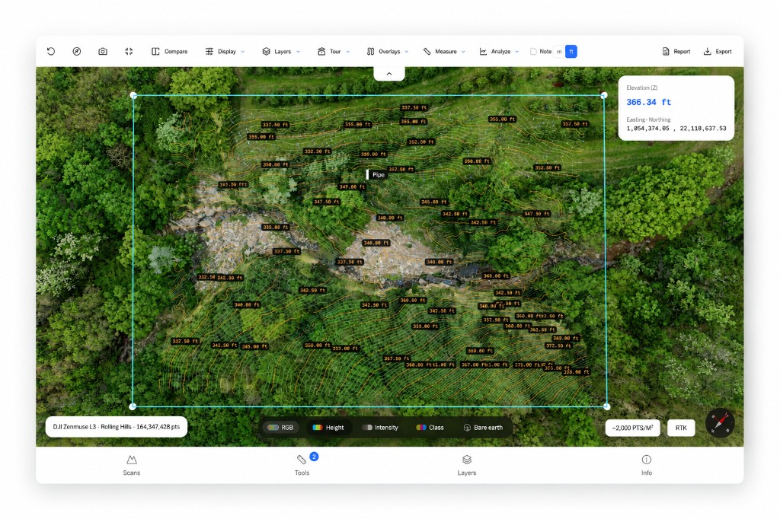The image size is (780, 519).
Task: Open the Tools tab
Action: point(302,465)
